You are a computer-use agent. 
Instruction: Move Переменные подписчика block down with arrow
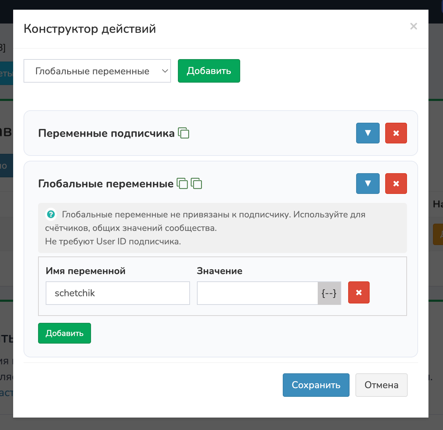pyautogui.click(x=368, y=133)
